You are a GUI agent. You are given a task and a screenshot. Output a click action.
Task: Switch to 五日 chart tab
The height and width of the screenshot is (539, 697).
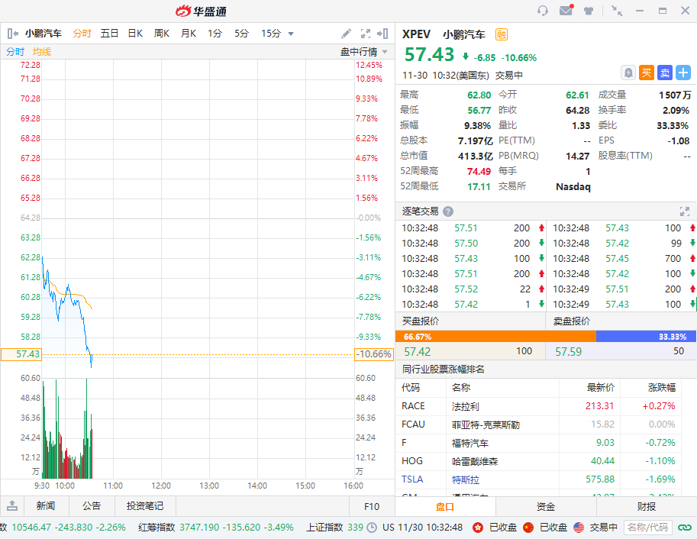[x=109, y=34]
